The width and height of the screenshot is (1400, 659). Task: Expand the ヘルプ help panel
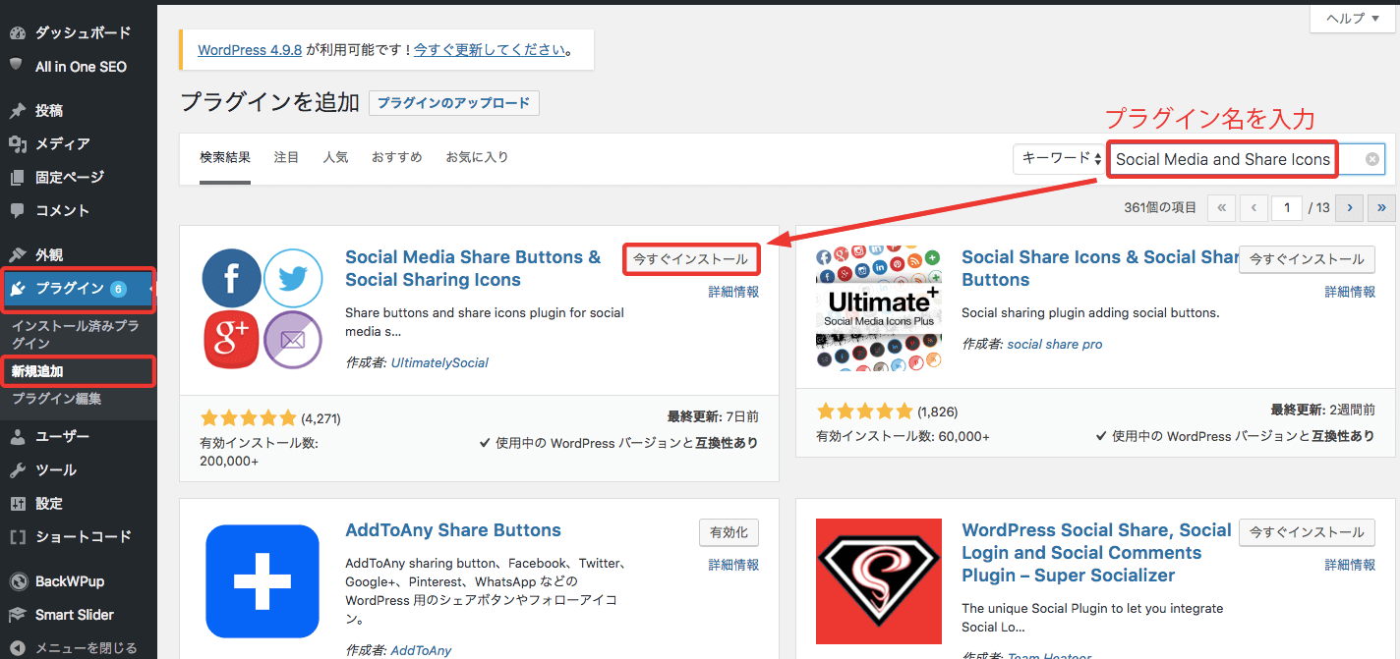(x=1353, y=18)
